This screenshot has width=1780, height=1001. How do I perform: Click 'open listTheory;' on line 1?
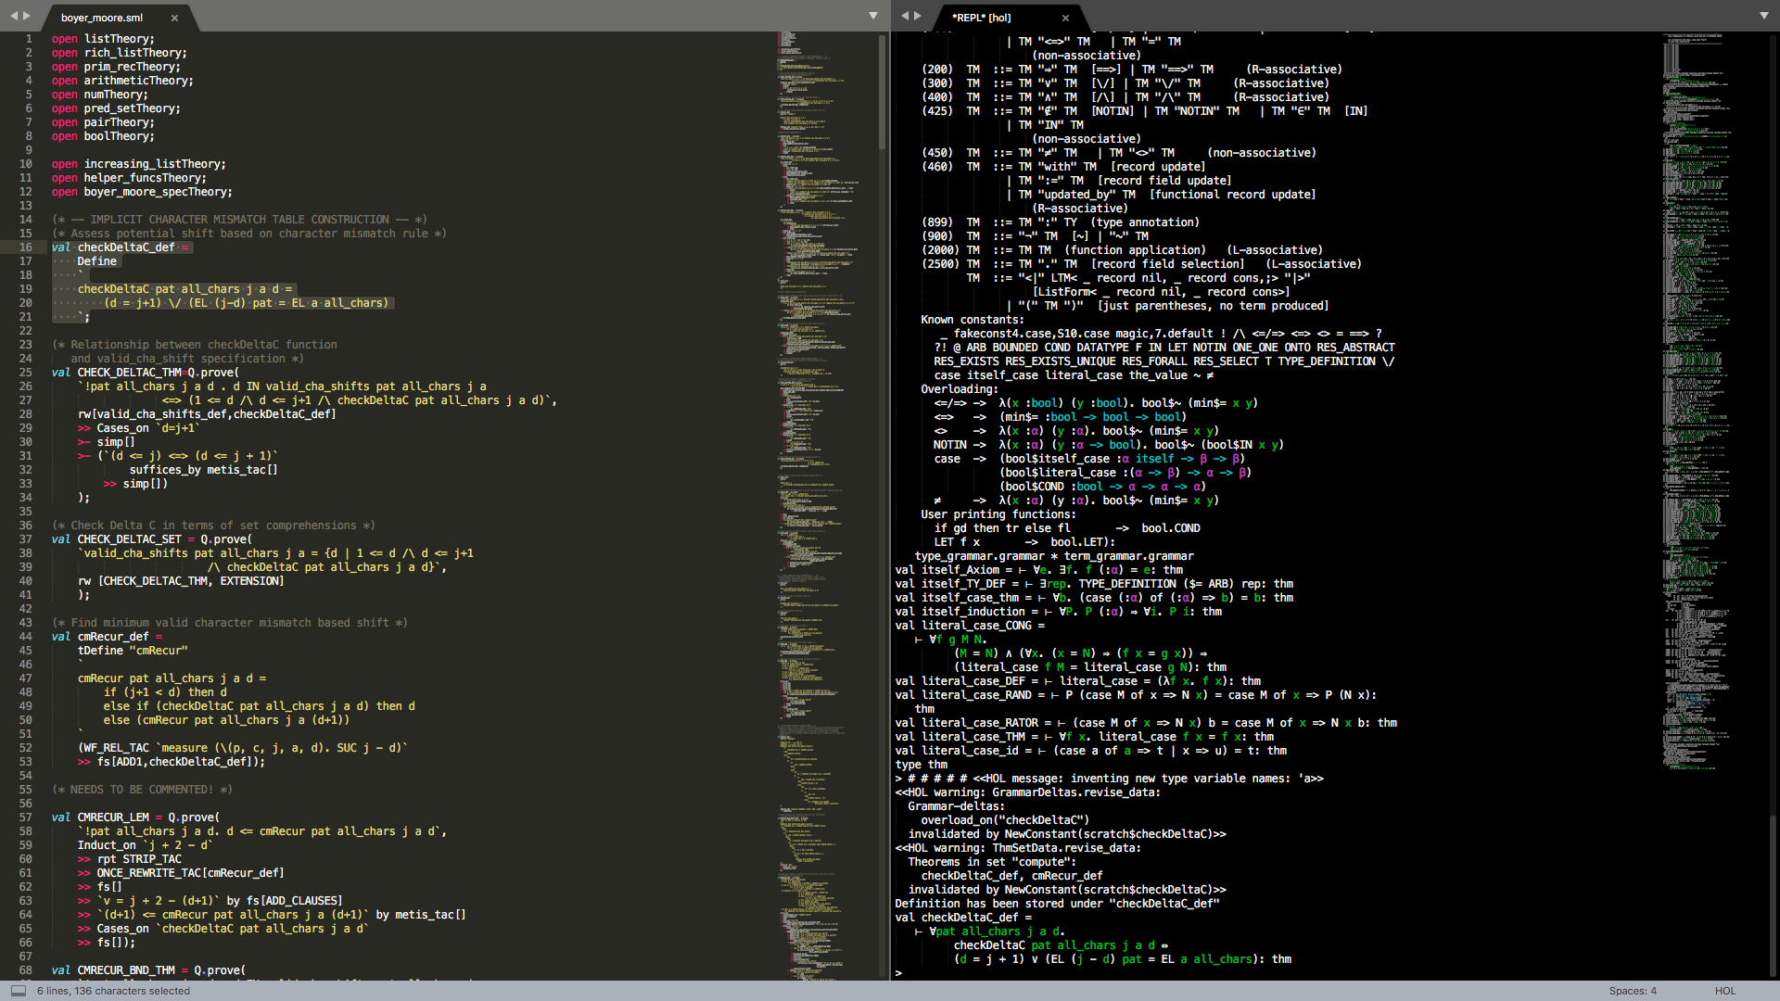103,39
